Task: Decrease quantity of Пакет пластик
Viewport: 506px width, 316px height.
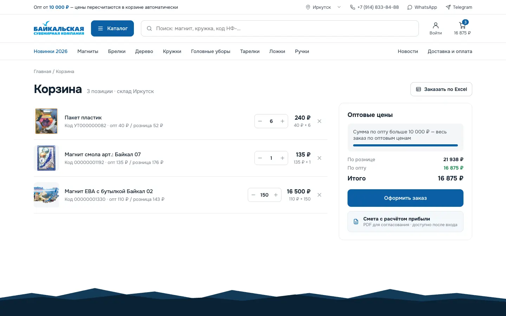Action: click(x=260, y=121)
